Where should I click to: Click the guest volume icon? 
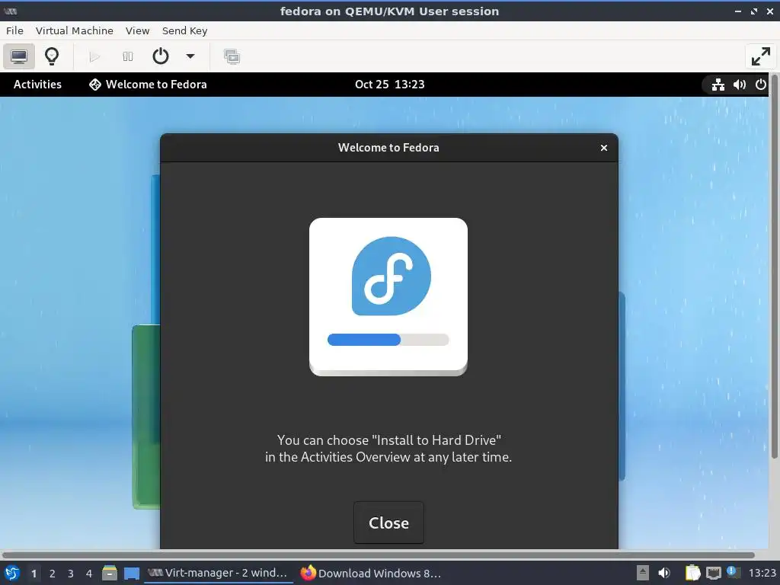click(739, 85)
